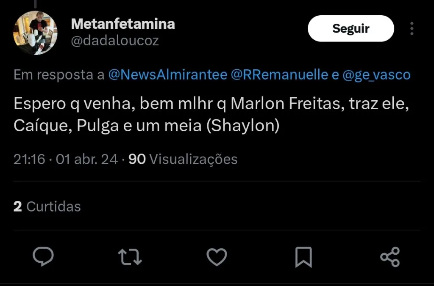The width and height of the screenshot is (434, 286).
Task: Click the tweet text mentioning Marlon Freitas
Action: coord(287,104)
